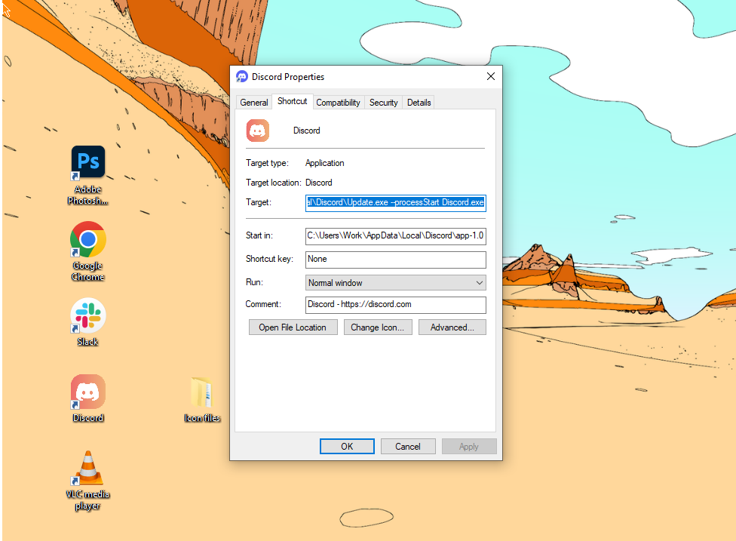Screen dimensions: 736x541
Task: Click the 'Shortcut key:' label
Action: point(269,259)
